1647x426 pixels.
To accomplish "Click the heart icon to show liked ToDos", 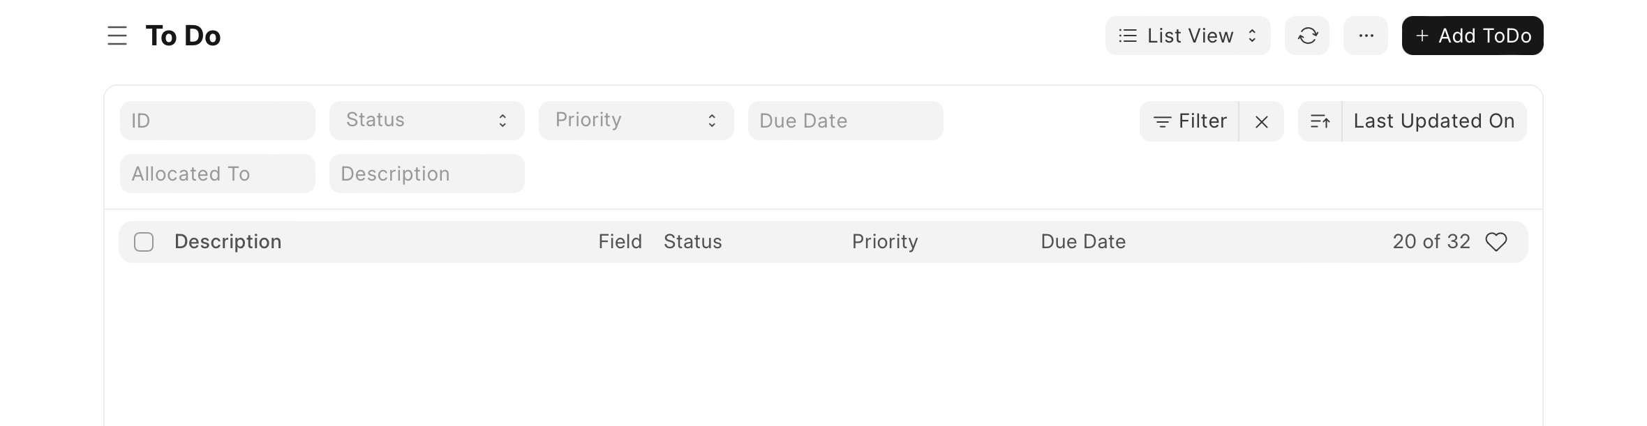I will tap(1496, 241).
